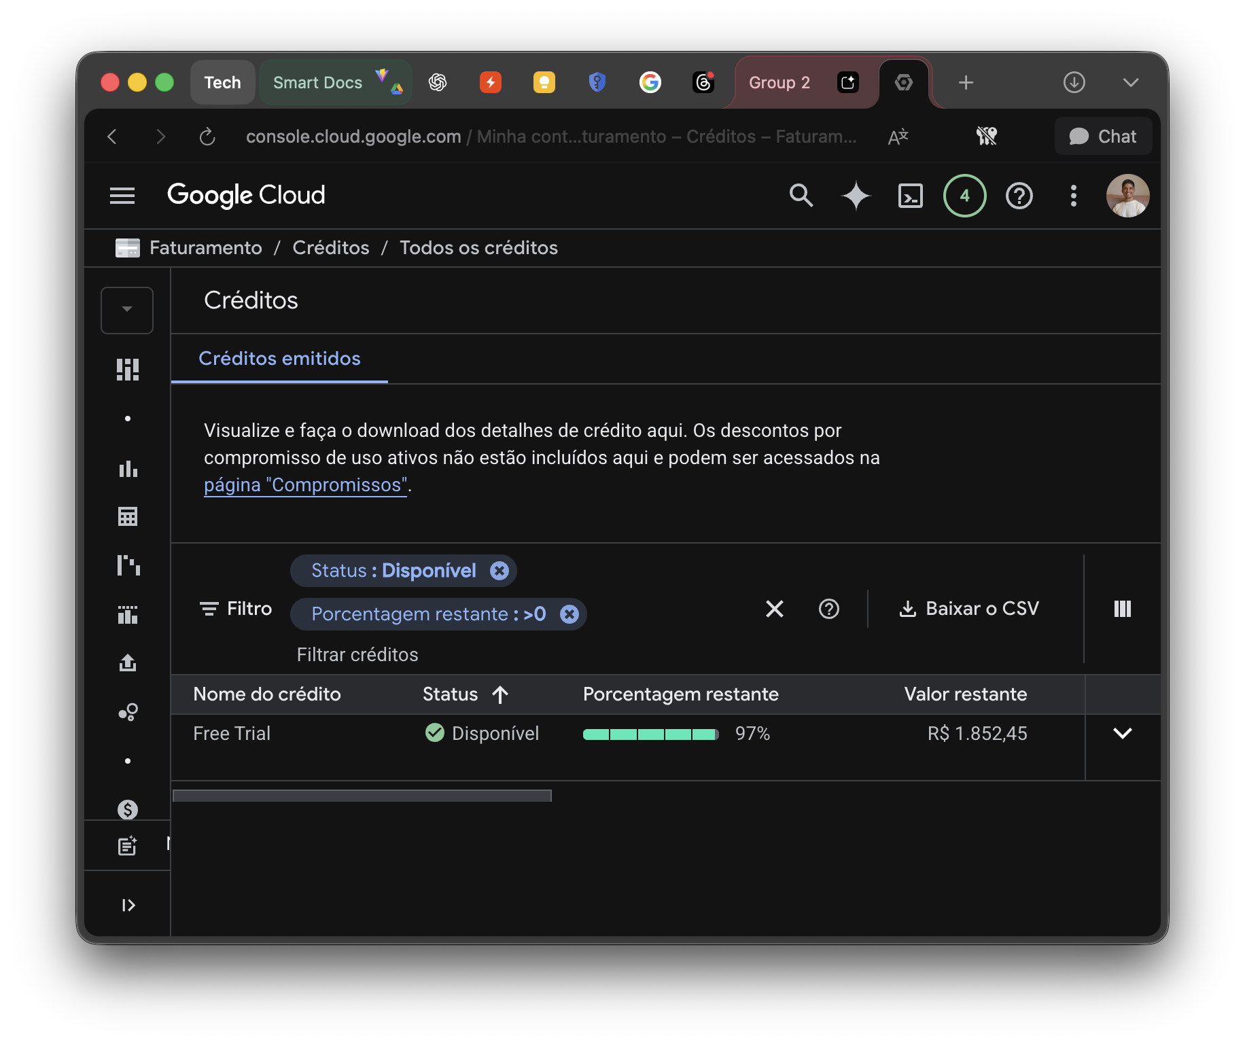
Task: Go back in browser history
Action: click(113, 137)
